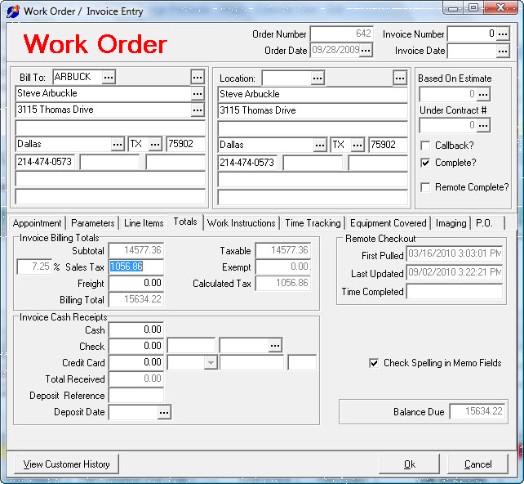Click the Bill To code field ARBUCK
This screenshot has height=484, width=524.
click(78, 78)
